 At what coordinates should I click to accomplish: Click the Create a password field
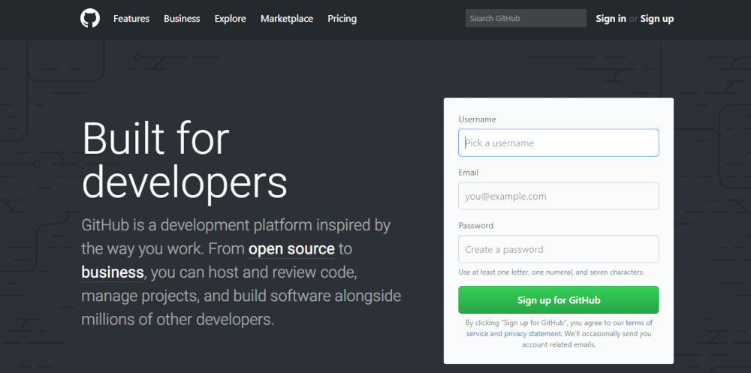559,249
